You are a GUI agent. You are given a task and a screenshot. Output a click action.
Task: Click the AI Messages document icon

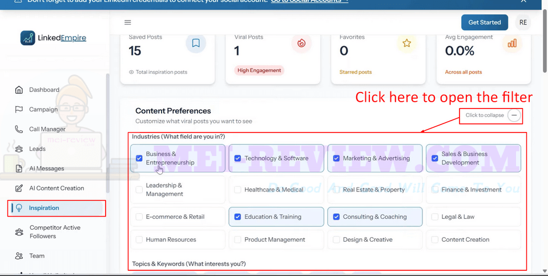[19, 169]
